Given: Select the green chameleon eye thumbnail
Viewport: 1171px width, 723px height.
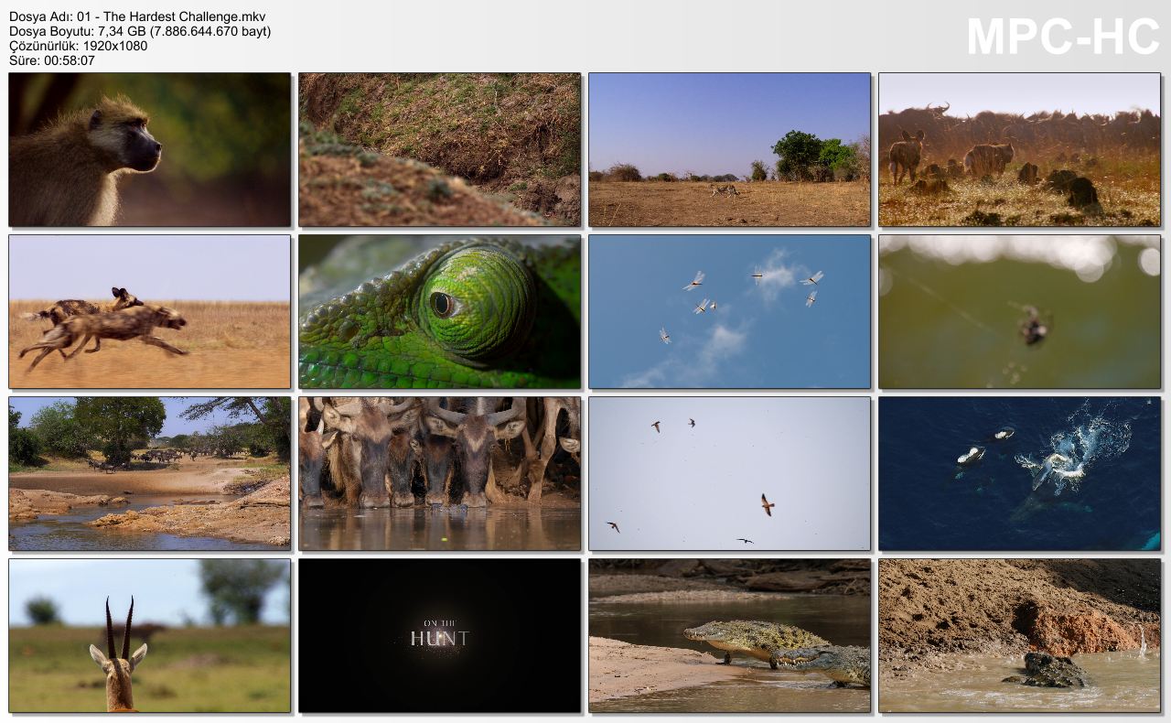Looking at the screenshot, I should point(440,312).
